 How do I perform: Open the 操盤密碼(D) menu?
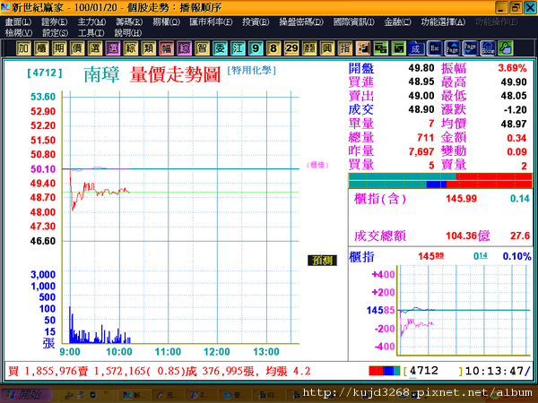pos(301,21)
